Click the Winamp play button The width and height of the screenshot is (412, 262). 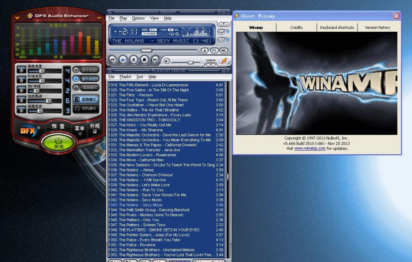coord(123,60)
